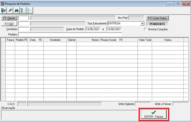Image resolution: width=191 pixels, height=122 pixels.
Task: Click the Vendedor column header
Action: (x=55, y=40)
